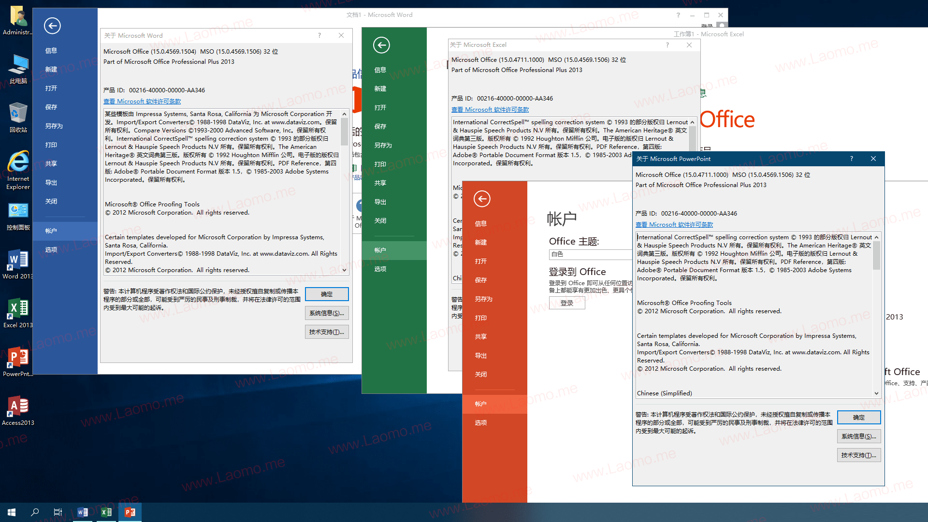The width and height of the screenshot is (928, 522).
Task: Click 确定 in About PowerPoint dialog
Action: [x=859, y=417]
